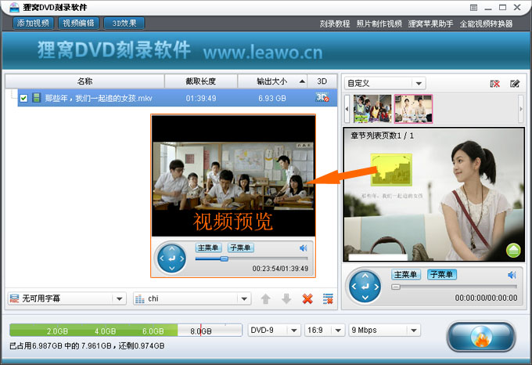Click the app logo icon in title bar

(14, 7)
